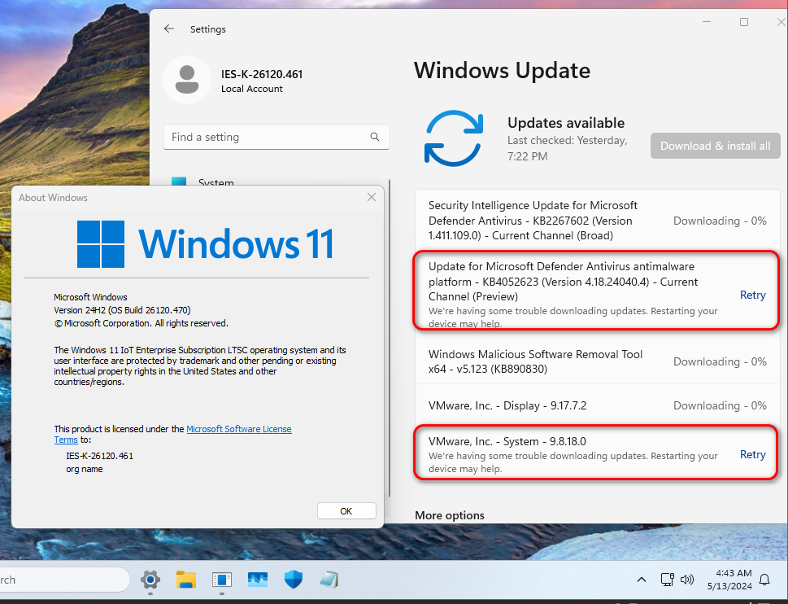Open notifications bell in system tray
The image size is (788, 604).
point(764,580)
